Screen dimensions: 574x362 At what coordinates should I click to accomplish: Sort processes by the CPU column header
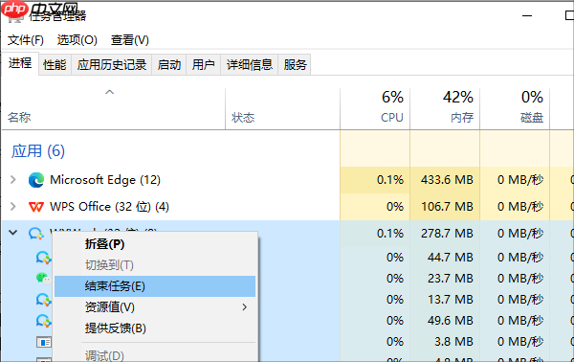(375, 108)
